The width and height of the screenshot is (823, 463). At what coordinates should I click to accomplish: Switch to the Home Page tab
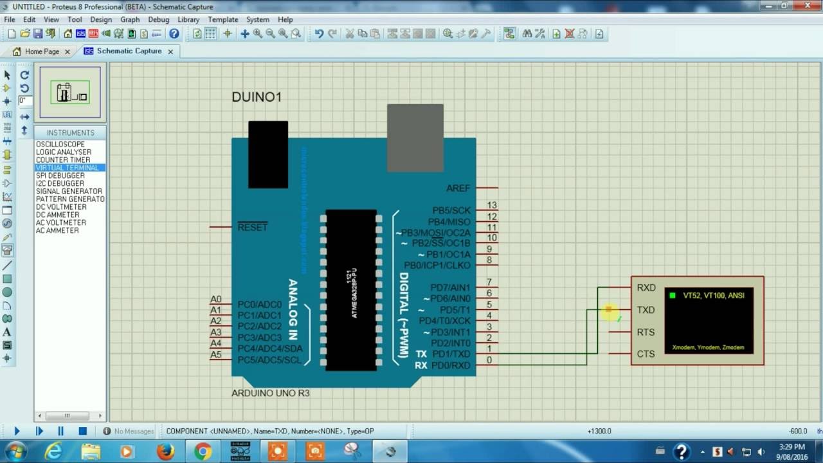coord(42,51)
